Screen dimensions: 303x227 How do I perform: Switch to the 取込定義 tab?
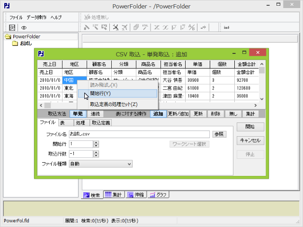(101, 123)
